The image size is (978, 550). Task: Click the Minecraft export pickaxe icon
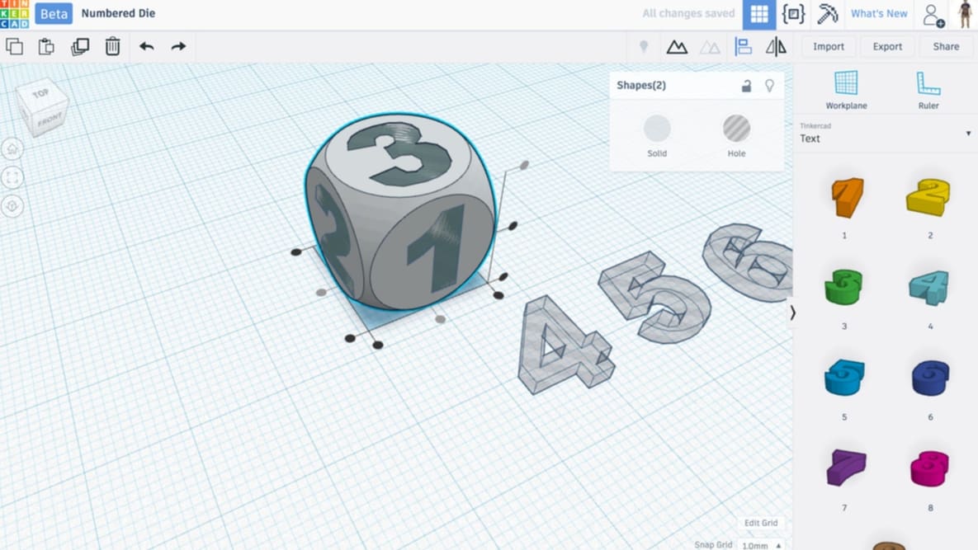click(828, 13)
